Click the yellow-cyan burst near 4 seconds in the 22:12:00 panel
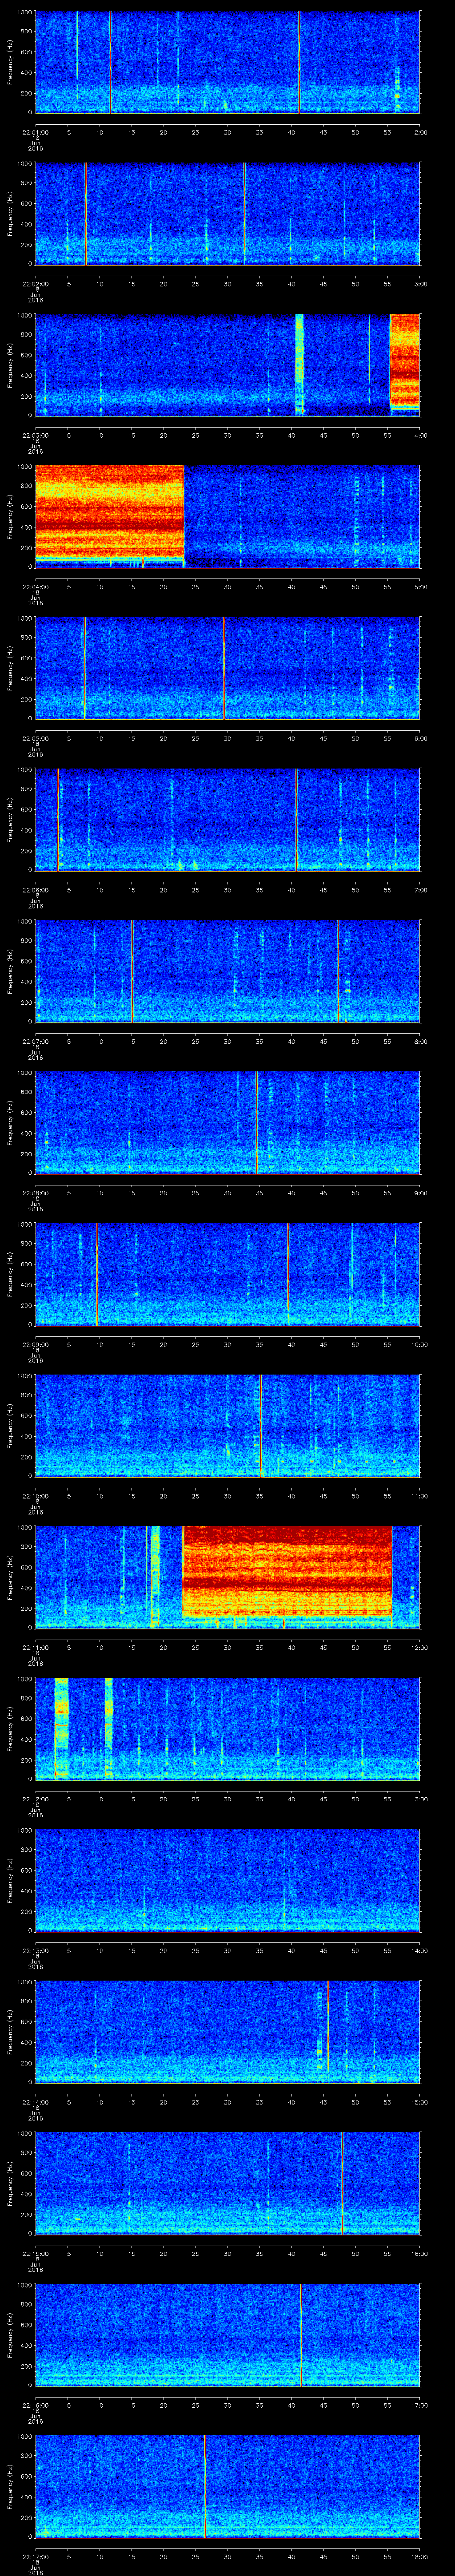The width and height of the screenshot is (455, 2576). click(61, 1727)
